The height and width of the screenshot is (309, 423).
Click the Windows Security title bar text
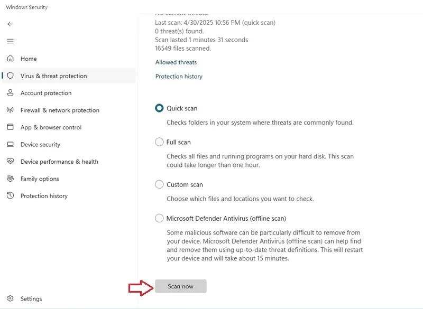tap(27, 7)
